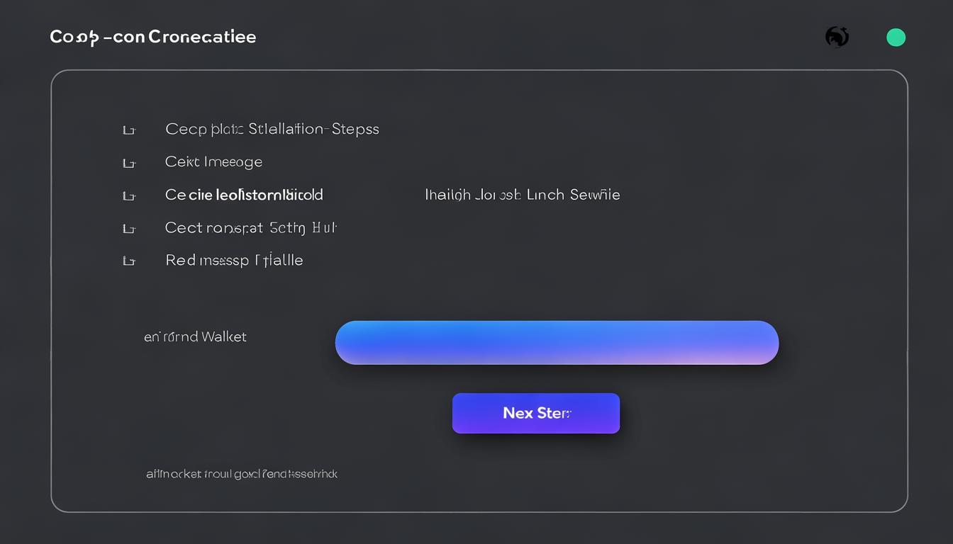Select the 'Cect ronsp.at Sctng Hul' list item
This screenshot has height=544, width=953.
(250, 227)
